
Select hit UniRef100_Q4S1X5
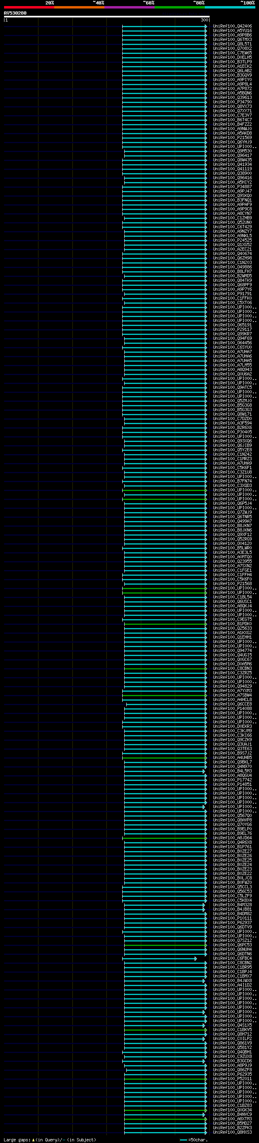tap(232, 1025)
